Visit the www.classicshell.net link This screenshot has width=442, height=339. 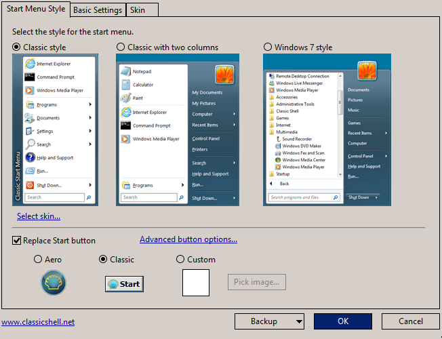(x=38, y=322)
